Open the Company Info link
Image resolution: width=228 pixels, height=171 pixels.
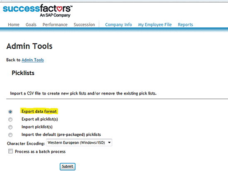point(119,24)
